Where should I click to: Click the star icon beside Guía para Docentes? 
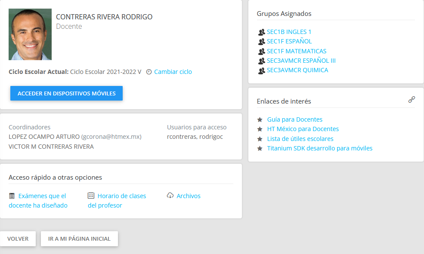(260, 119)
